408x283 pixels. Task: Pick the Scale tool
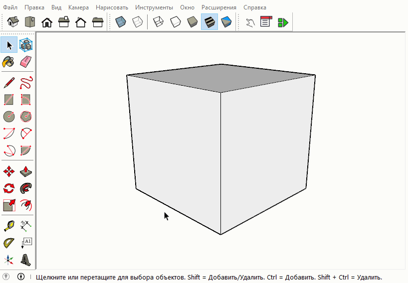click(x=9, y=205)
